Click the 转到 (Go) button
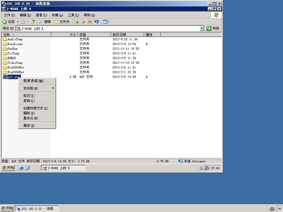Image resolution: width=283 pixels, height=212 pixels. 213,28
